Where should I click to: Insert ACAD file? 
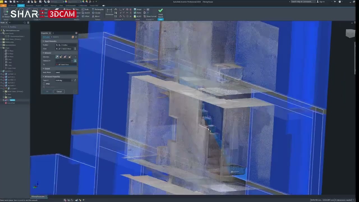coord(137,16)
